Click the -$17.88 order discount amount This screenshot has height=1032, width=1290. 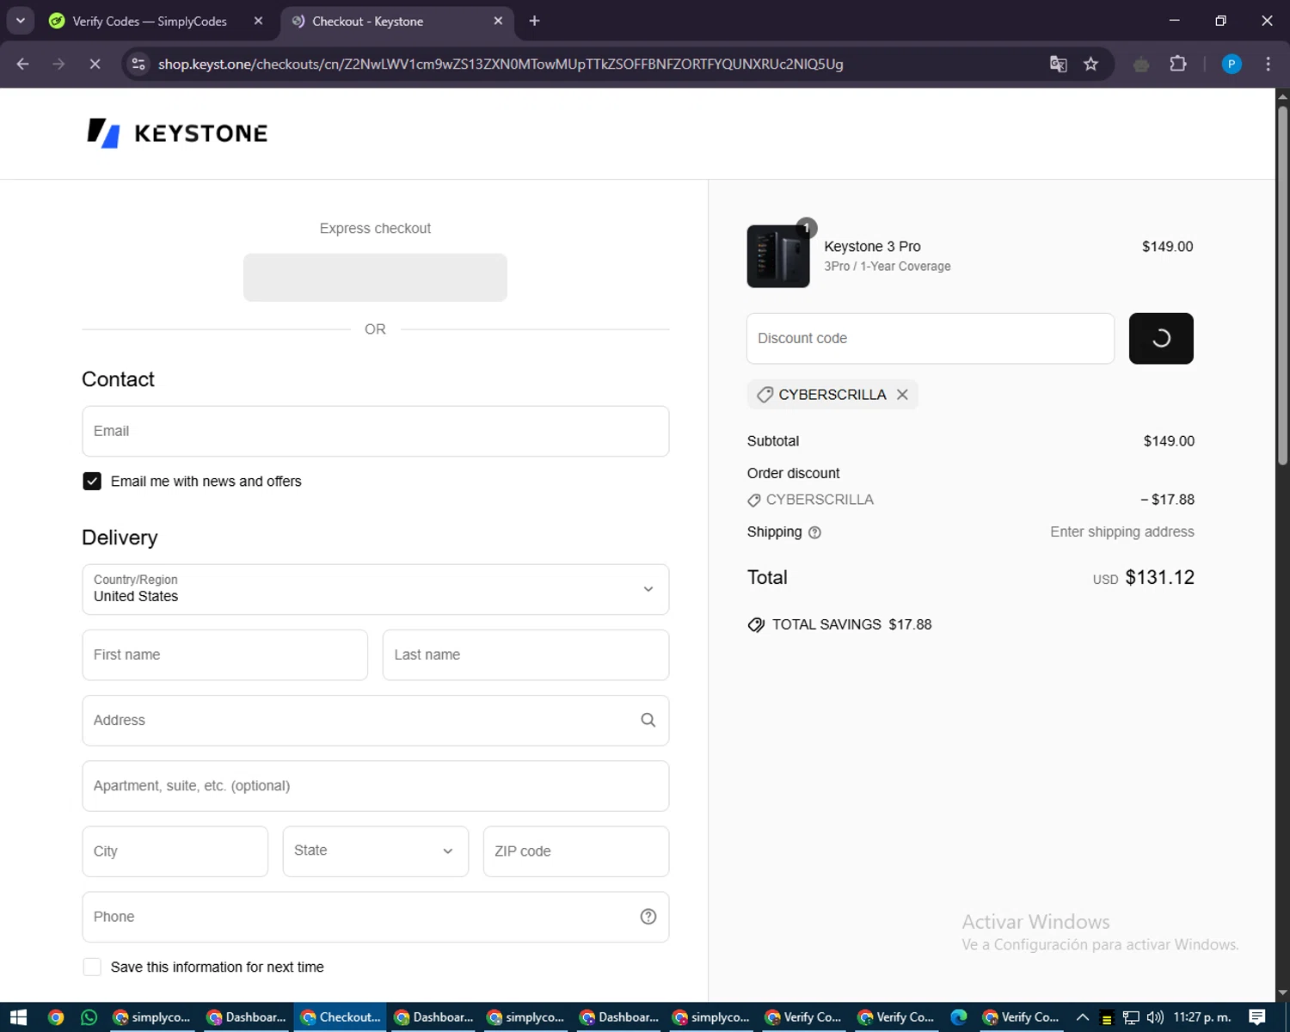click(1167, 500)
